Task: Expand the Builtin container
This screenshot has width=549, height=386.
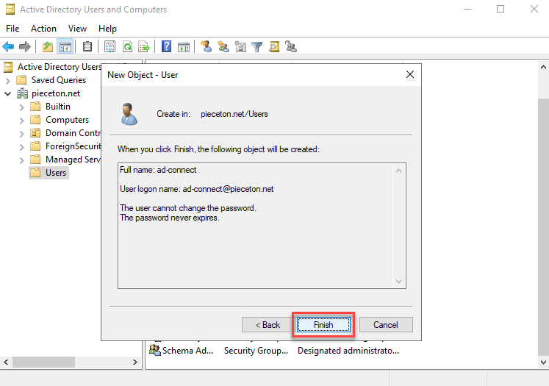Action: [x=22, y=107]
